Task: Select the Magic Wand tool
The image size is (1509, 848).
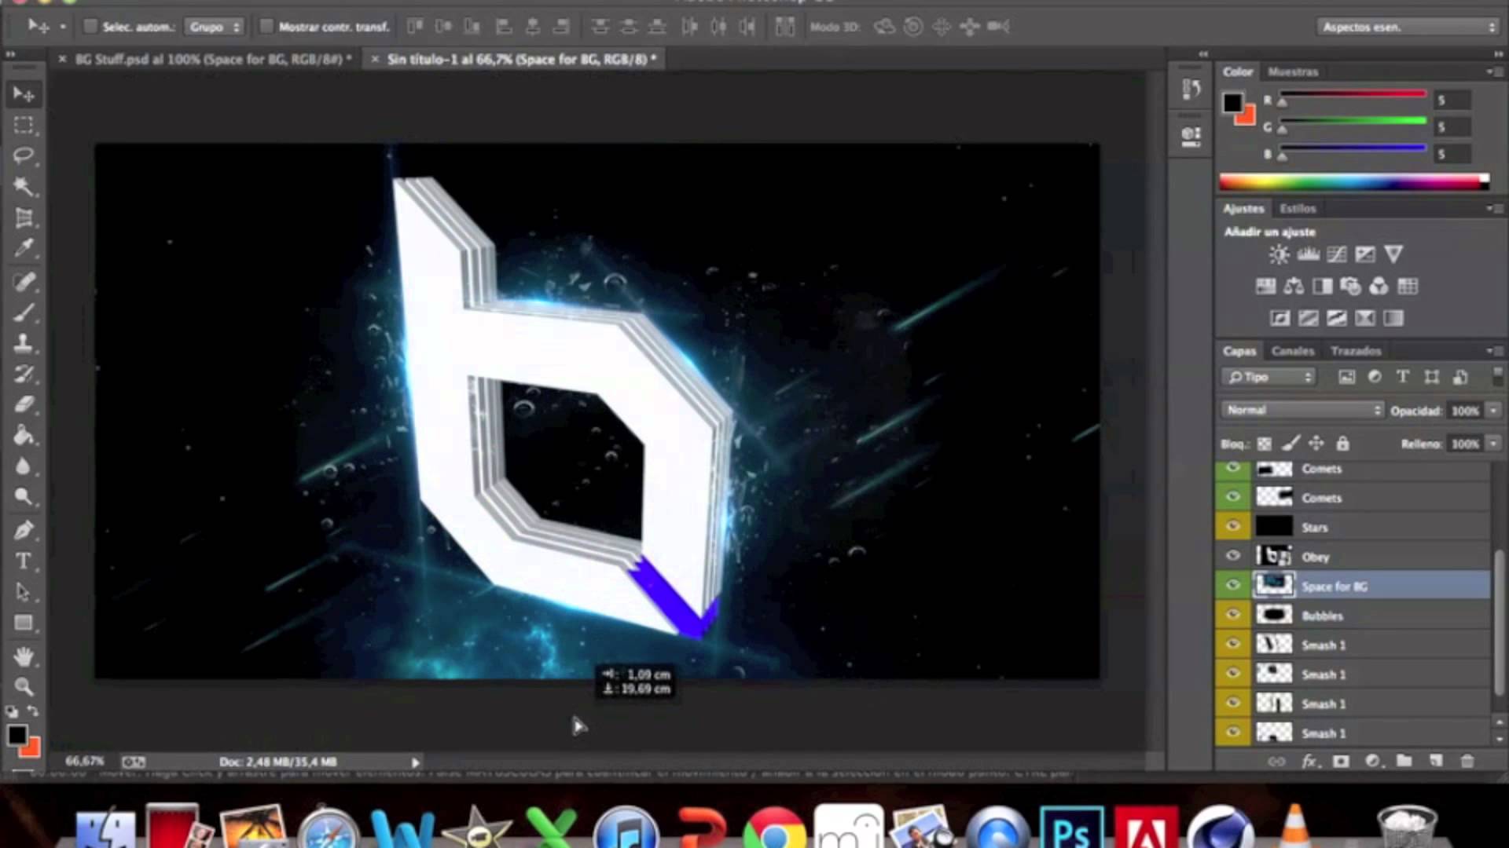Action: 24,187
